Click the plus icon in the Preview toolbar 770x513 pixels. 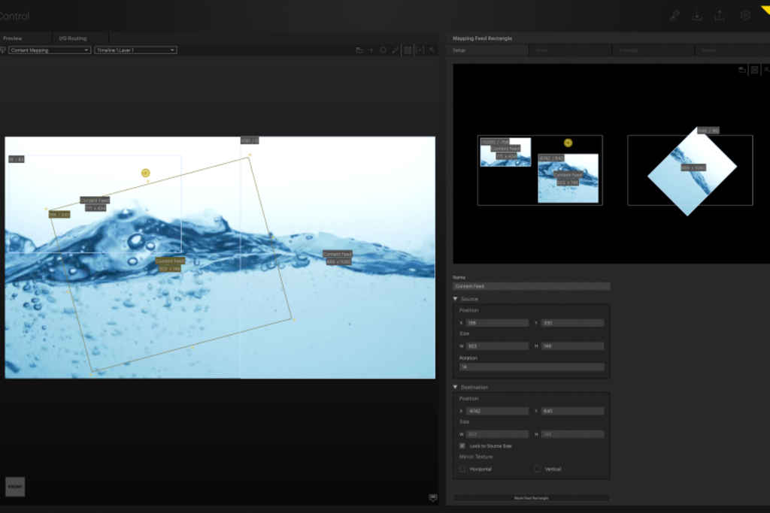(x=371, y=50)
